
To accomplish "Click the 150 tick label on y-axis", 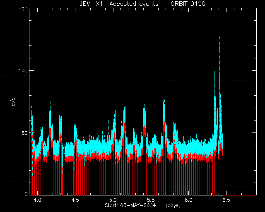I will point(23,10).
